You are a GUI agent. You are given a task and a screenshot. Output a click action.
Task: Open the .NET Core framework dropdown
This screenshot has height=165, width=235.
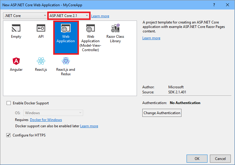[x=25, y=16]
